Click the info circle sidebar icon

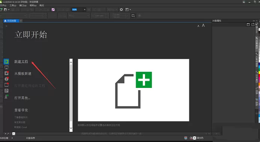6,79
